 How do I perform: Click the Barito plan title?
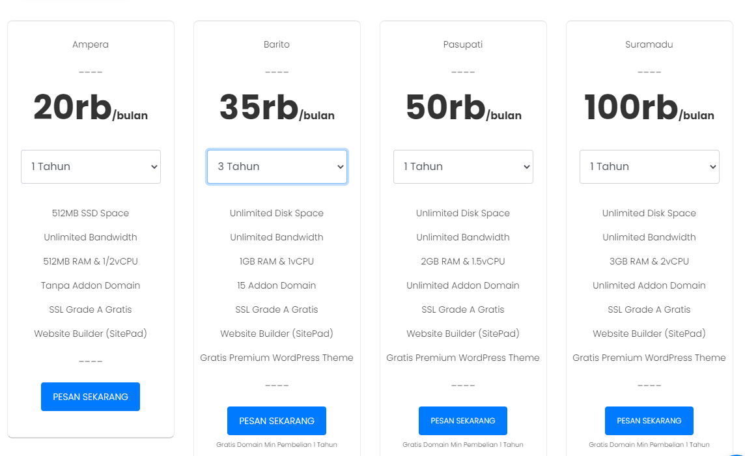click(277, 45)
